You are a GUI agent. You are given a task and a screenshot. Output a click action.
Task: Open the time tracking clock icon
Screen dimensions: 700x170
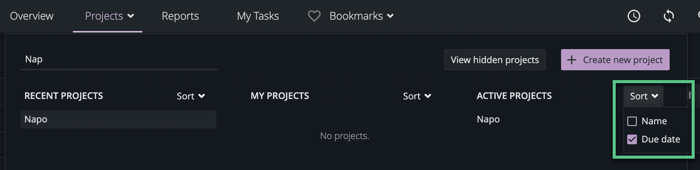634,16
